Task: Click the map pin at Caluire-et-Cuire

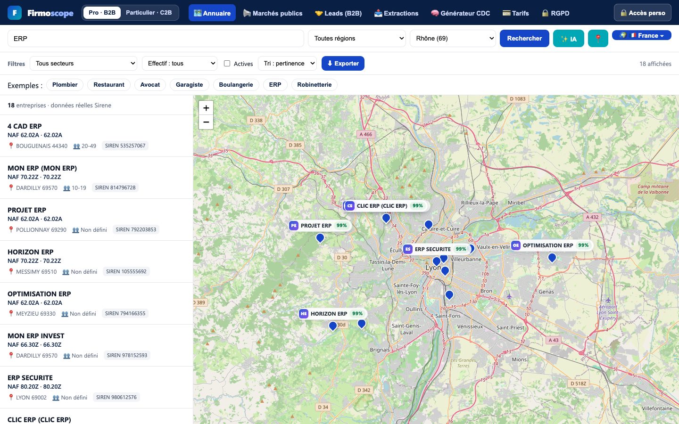Action: (429, 225)
